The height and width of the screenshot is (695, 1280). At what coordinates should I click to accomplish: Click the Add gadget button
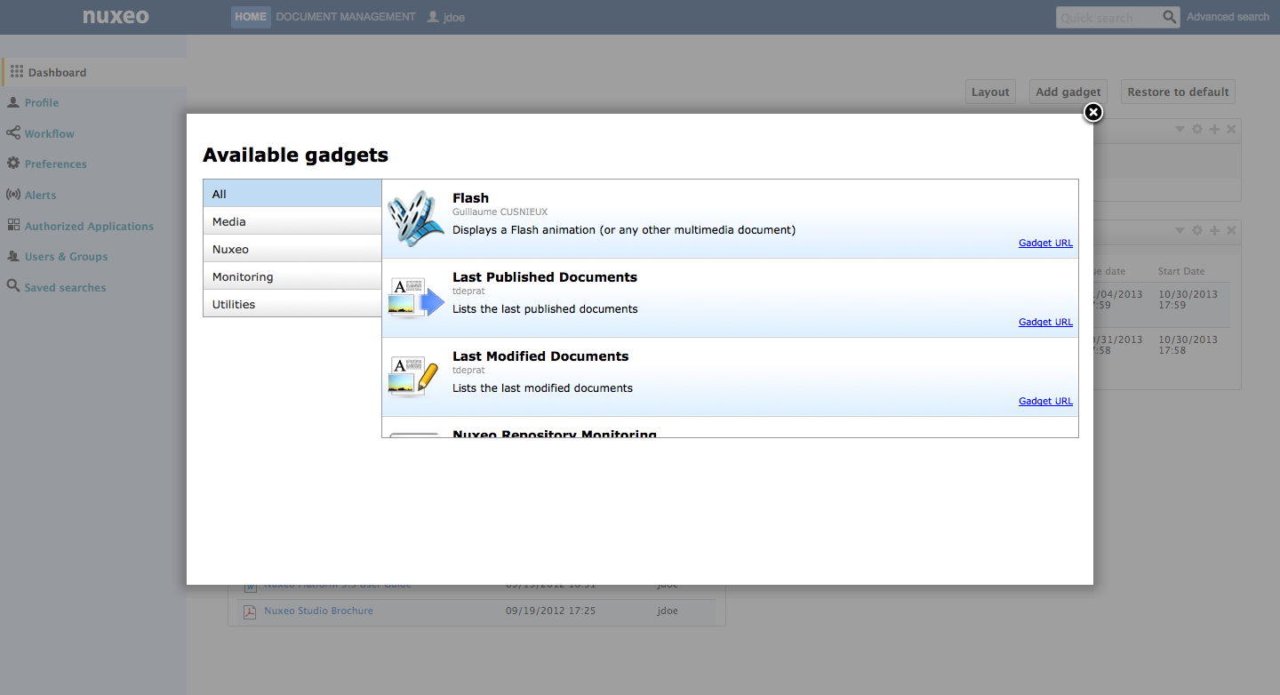pos(1068,92)
